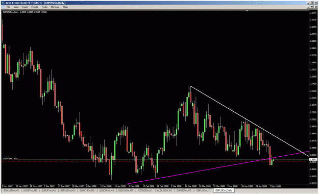Click the 2.1215 price scale label

313,13
